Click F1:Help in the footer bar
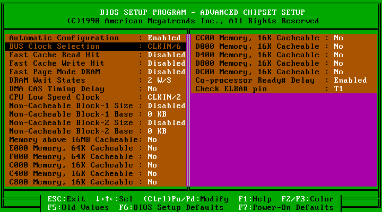382x212 pixels. tap(255, 199)
